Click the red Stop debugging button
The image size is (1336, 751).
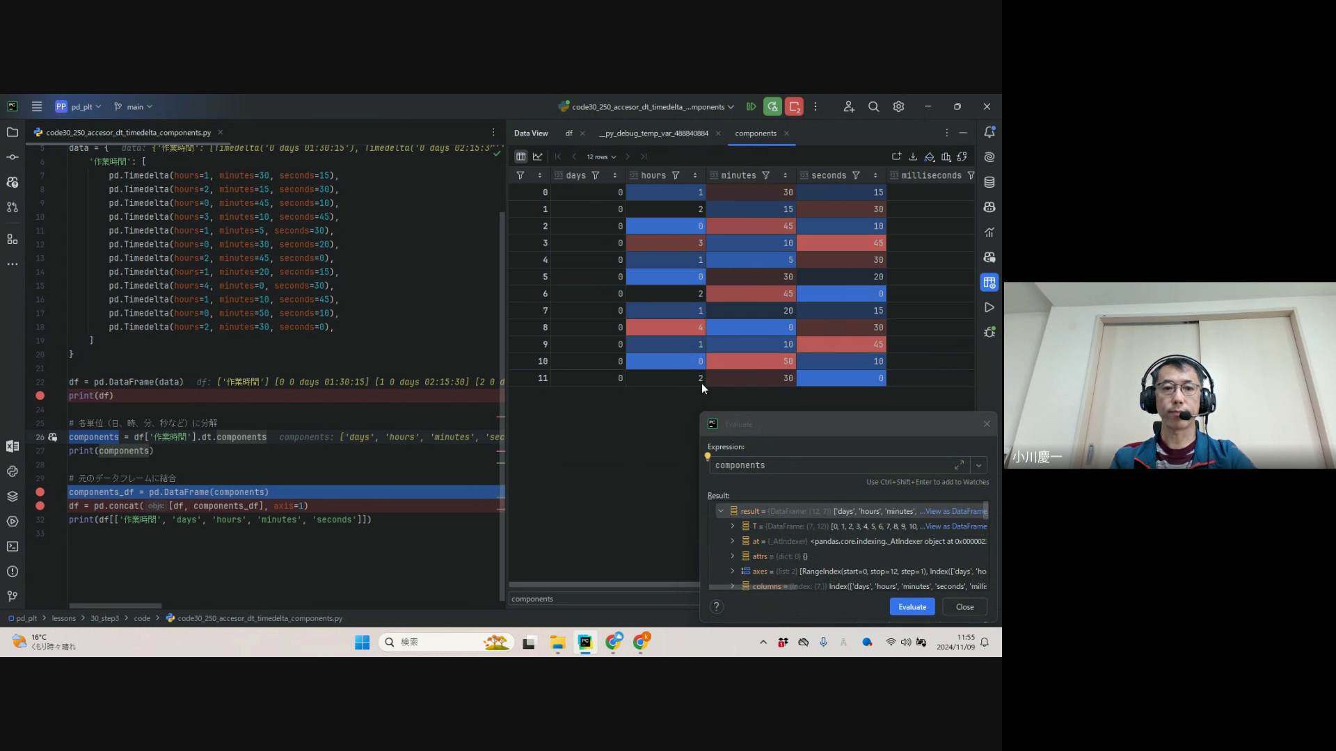coord(794,106)
